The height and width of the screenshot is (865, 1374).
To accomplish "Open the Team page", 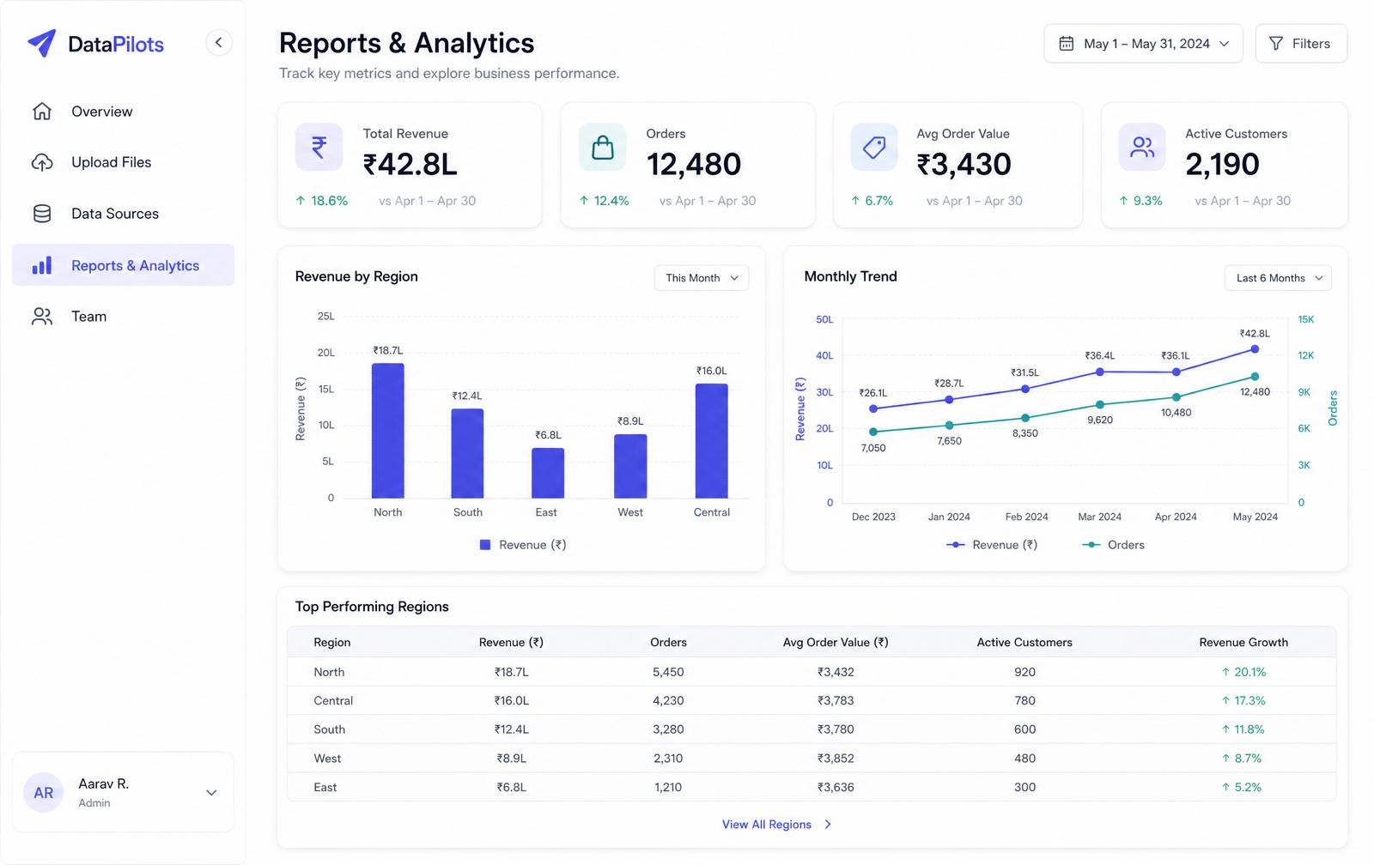I will pyautogui.click(x=123, y=317).
